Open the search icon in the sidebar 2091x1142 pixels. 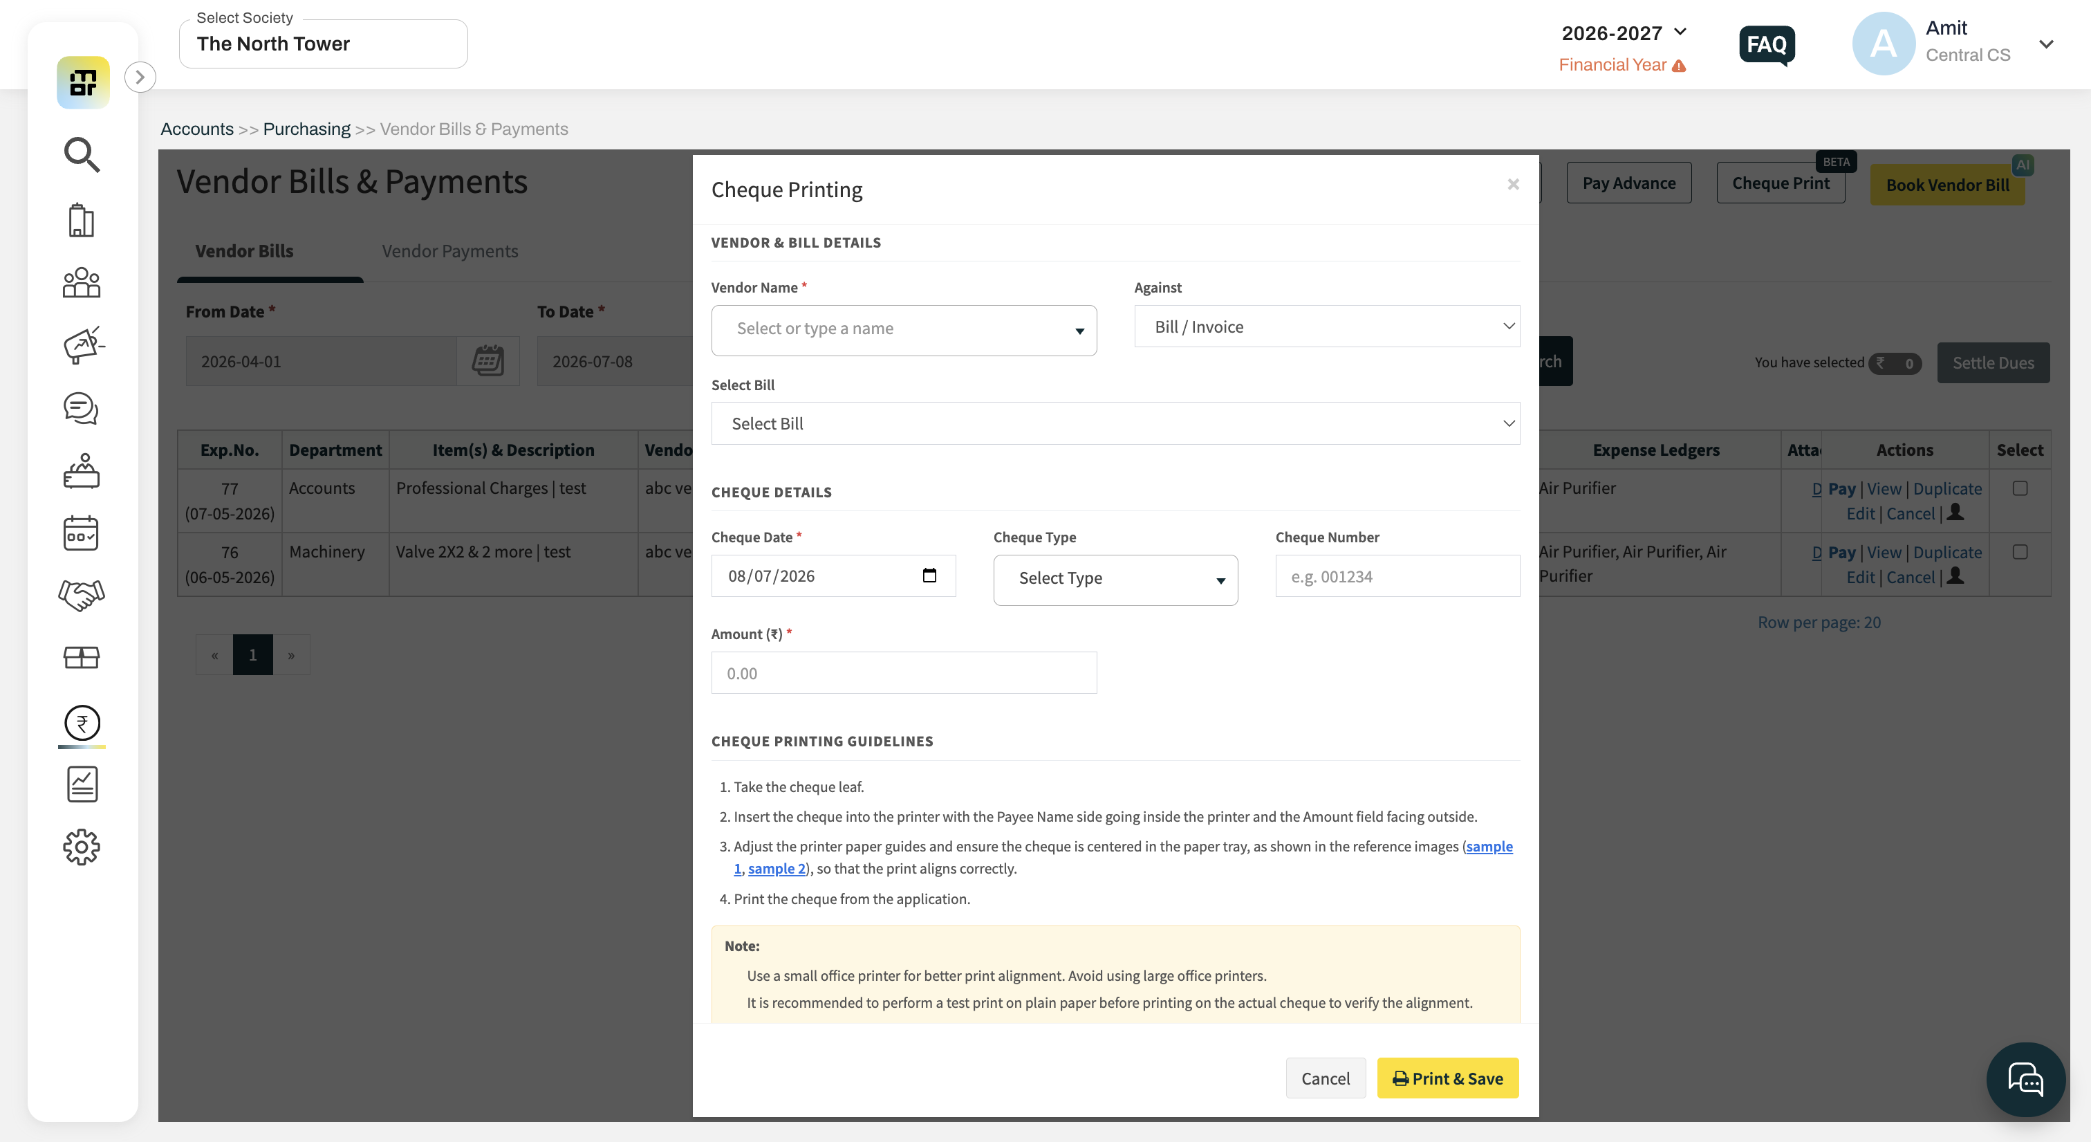coord(82,154)
